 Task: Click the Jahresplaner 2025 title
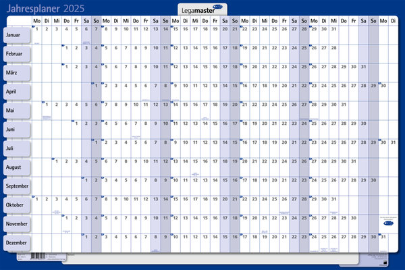(41, 9)
